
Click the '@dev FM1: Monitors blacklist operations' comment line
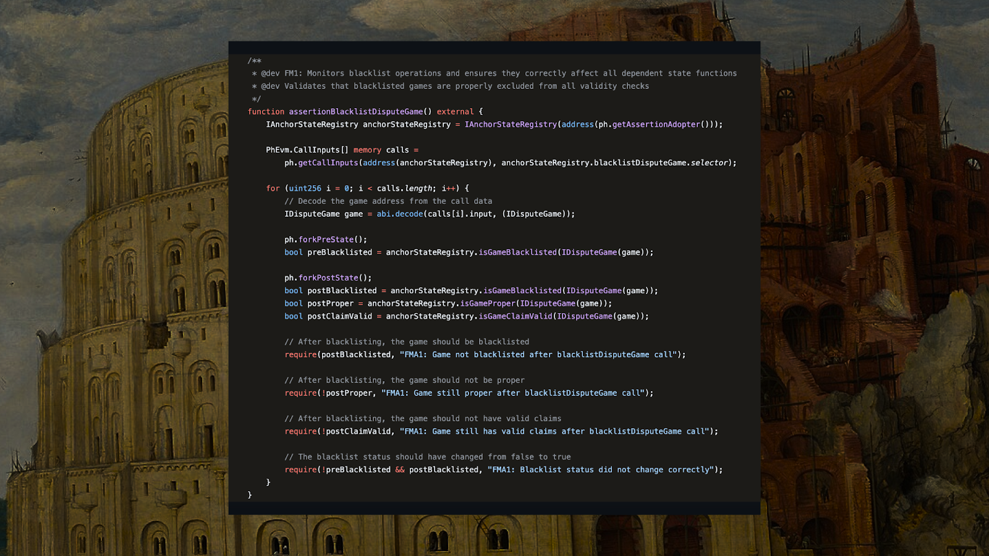(494, 74)
